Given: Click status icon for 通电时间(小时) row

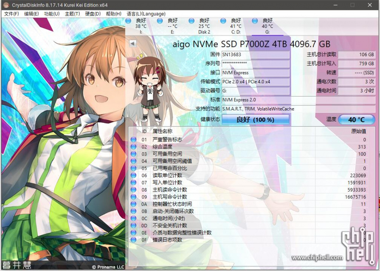Looking at the screenshot, I should click(x=133, y=218).
